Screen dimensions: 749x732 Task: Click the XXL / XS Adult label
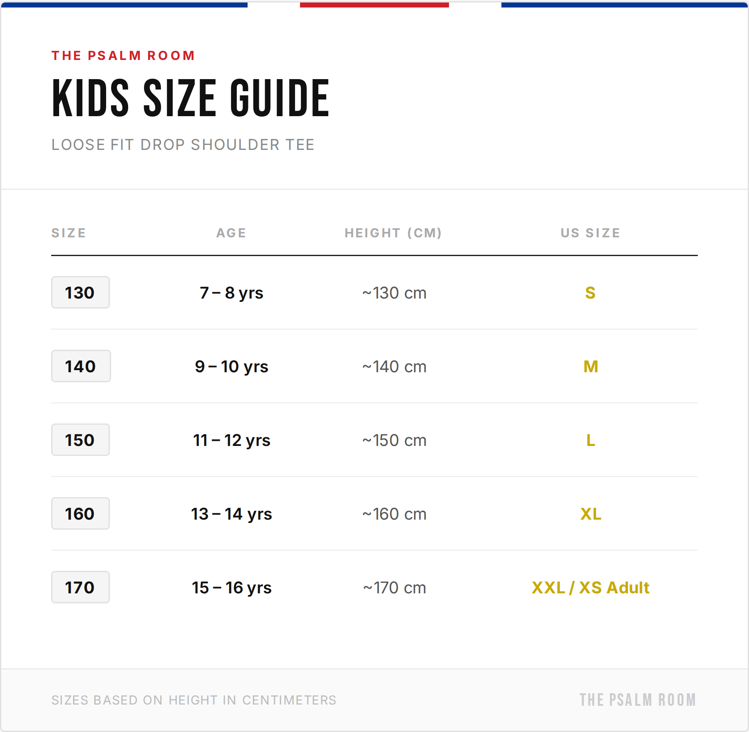(590, 588)
